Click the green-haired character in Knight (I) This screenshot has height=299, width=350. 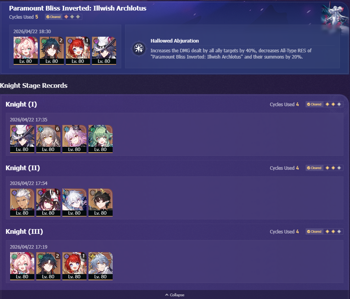coord(101,139)
